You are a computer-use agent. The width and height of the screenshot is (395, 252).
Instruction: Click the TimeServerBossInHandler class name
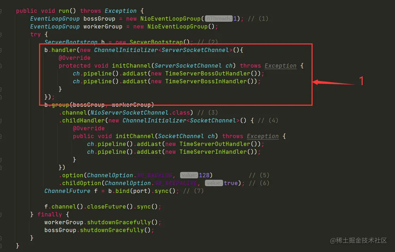click(206, 81)
